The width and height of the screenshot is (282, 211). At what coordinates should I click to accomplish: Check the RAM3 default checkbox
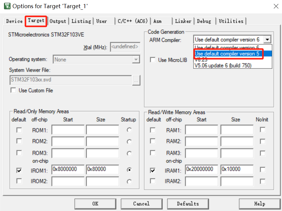(x=153, y=153)
